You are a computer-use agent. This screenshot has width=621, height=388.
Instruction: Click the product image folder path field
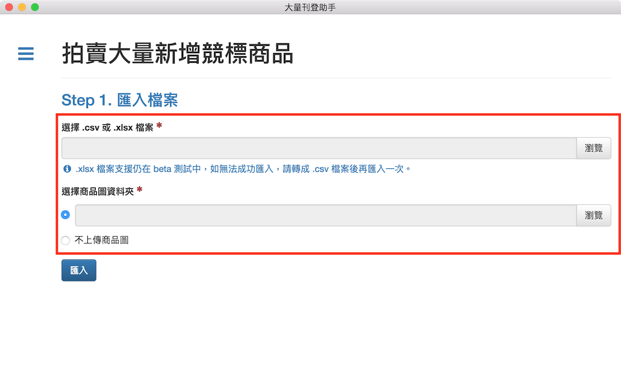(325, 215)
